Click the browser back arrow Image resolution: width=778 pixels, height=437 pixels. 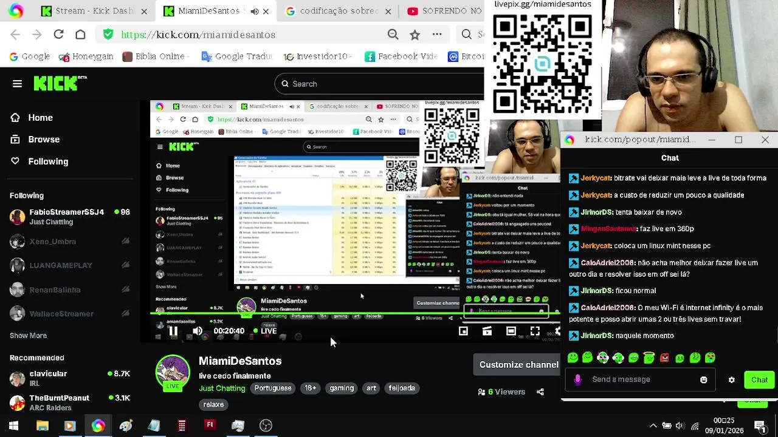[x=15, y=35]
